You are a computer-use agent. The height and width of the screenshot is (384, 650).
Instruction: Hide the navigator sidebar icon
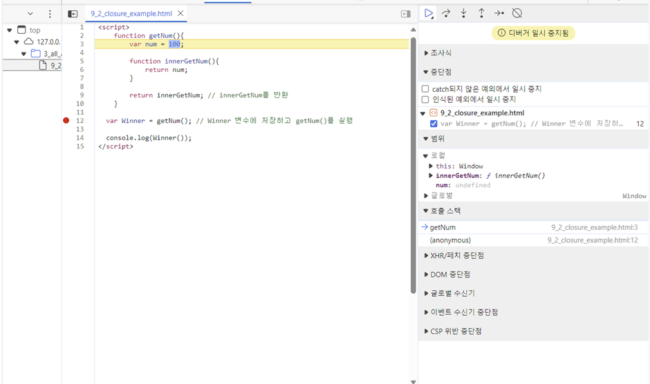click(73, 14)
